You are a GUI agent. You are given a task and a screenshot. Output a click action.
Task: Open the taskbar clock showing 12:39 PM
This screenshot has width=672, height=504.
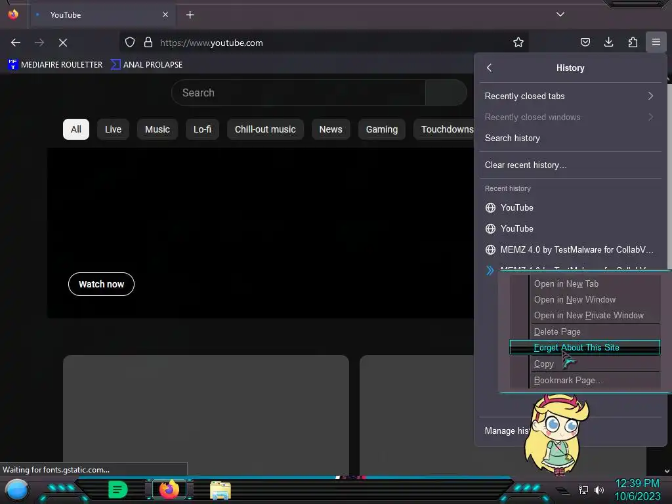pyautogui.click(x=637, y=490)
